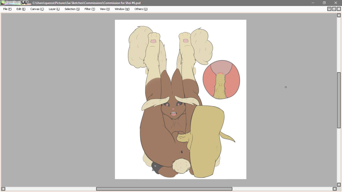Screen dimensions: 342x192
Task: Open the Others menu
Action: coord(141,9)
